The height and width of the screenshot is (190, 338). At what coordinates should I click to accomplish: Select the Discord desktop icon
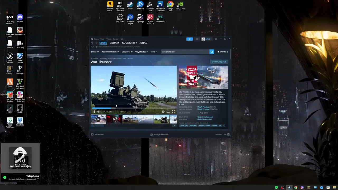(x=20, y=18)
